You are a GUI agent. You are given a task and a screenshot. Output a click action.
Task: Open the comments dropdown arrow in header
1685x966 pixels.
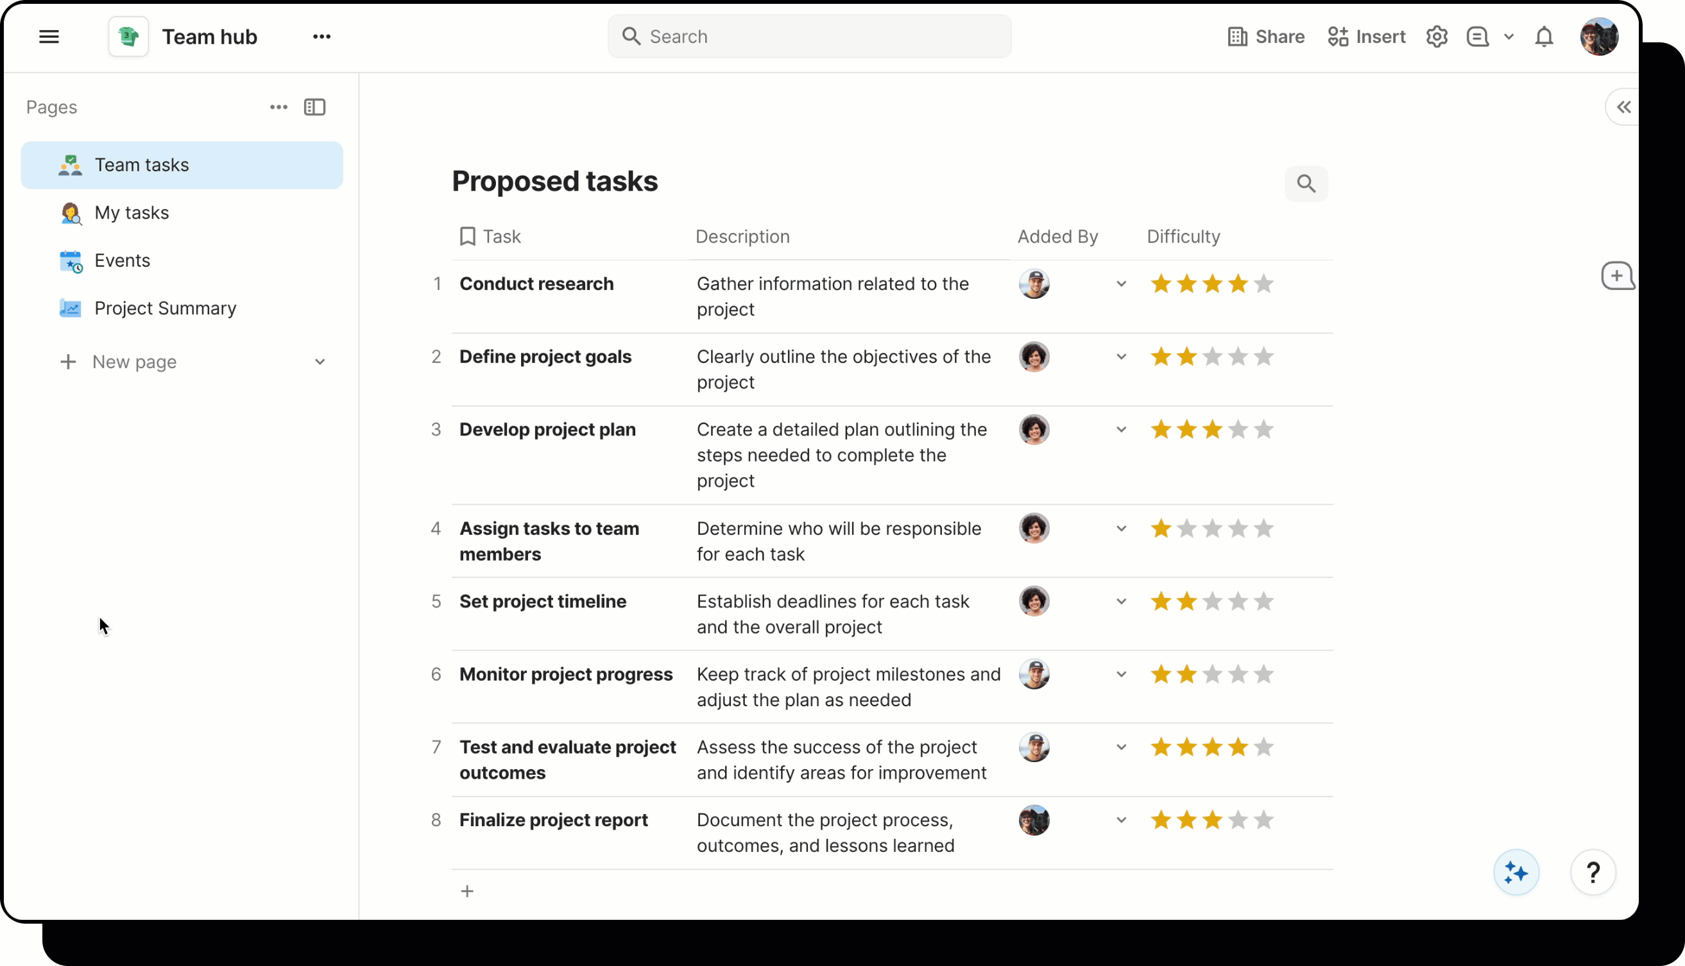[x=1508, y=37]
